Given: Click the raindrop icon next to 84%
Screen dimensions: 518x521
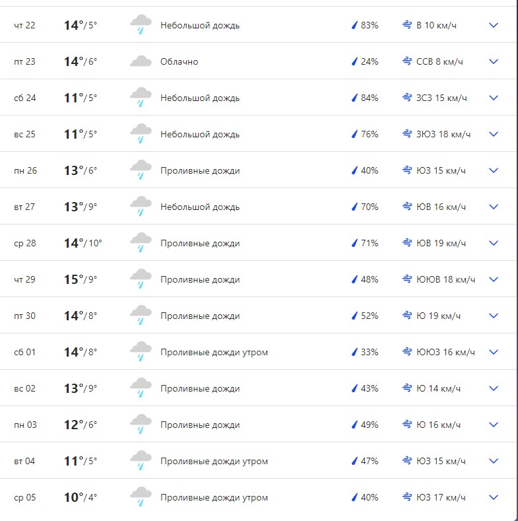Looking at the screenshot, I should coord(354,98).
